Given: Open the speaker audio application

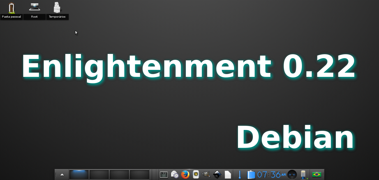Looking at the screenshot, I should [196, 174].
